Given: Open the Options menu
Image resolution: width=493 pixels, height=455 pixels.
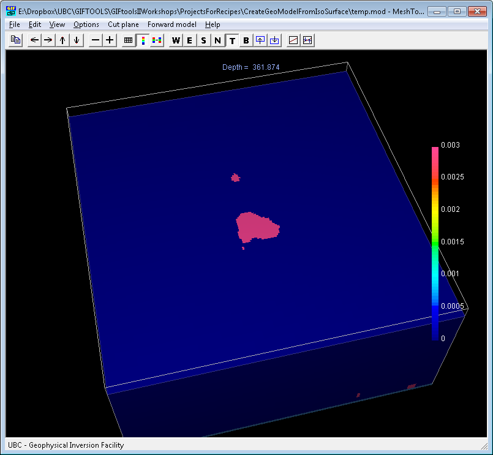Looking at the screenshot, I should (86, 24).
